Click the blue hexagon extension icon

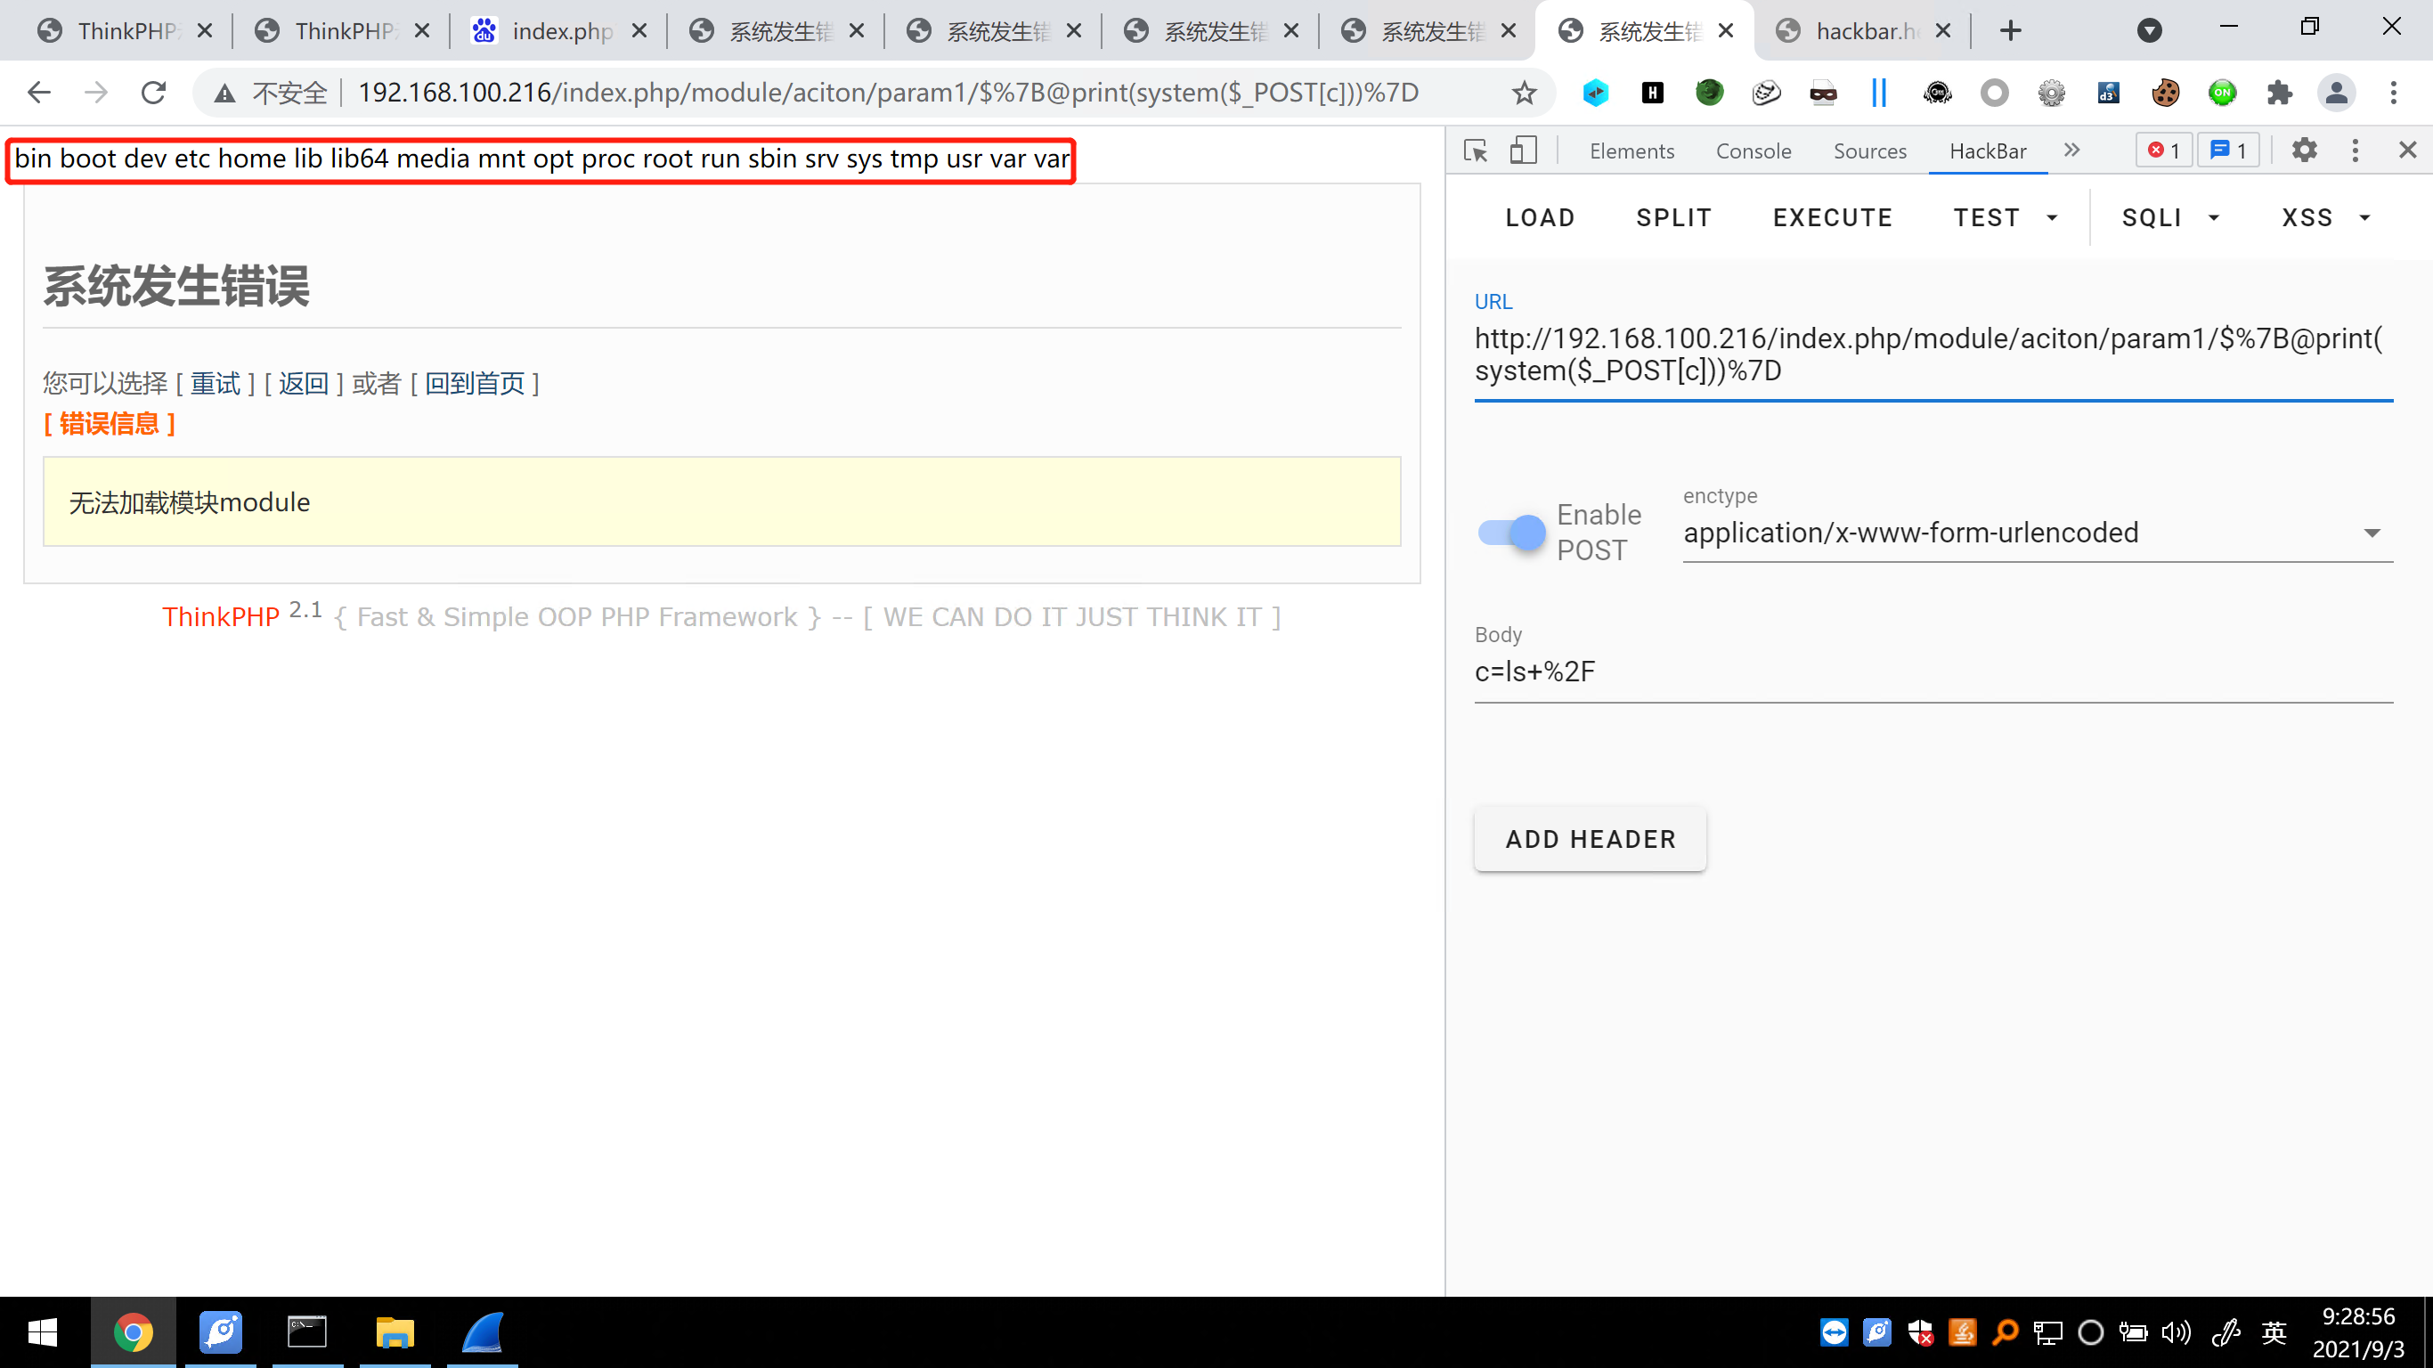click(1596, 93)
